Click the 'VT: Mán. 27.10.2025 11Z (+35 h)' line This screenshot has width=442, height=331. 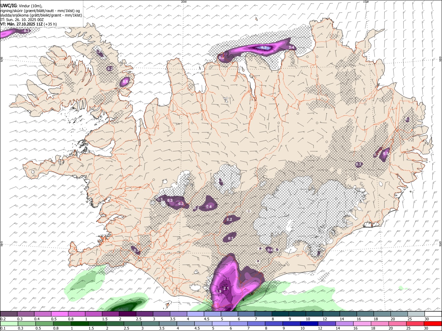[x=29, y=24]
